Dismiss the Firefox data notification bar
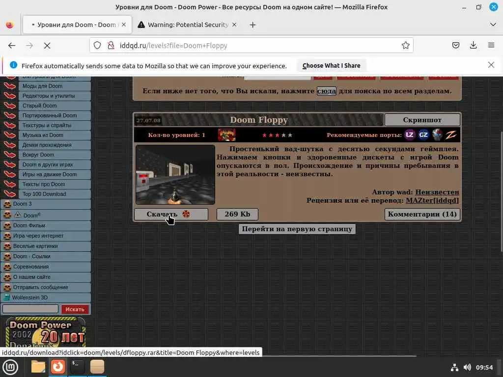 pos(491,65)
